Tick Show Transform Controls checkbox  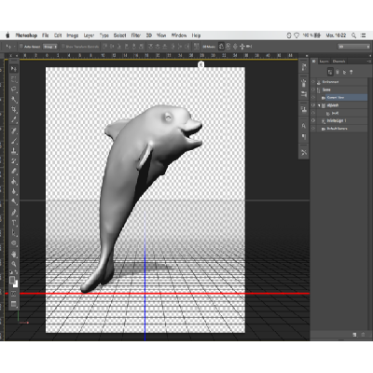[x=63, y=47]
